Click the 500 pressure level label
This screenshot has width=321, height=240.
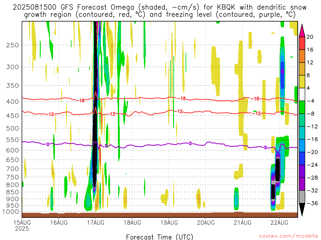(13, 128)
